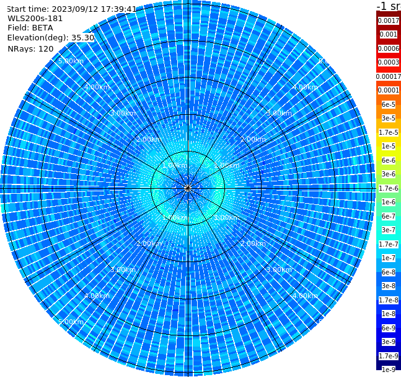Click the Start time 2023/09/12 17:39:41 text

pos(71,9)
